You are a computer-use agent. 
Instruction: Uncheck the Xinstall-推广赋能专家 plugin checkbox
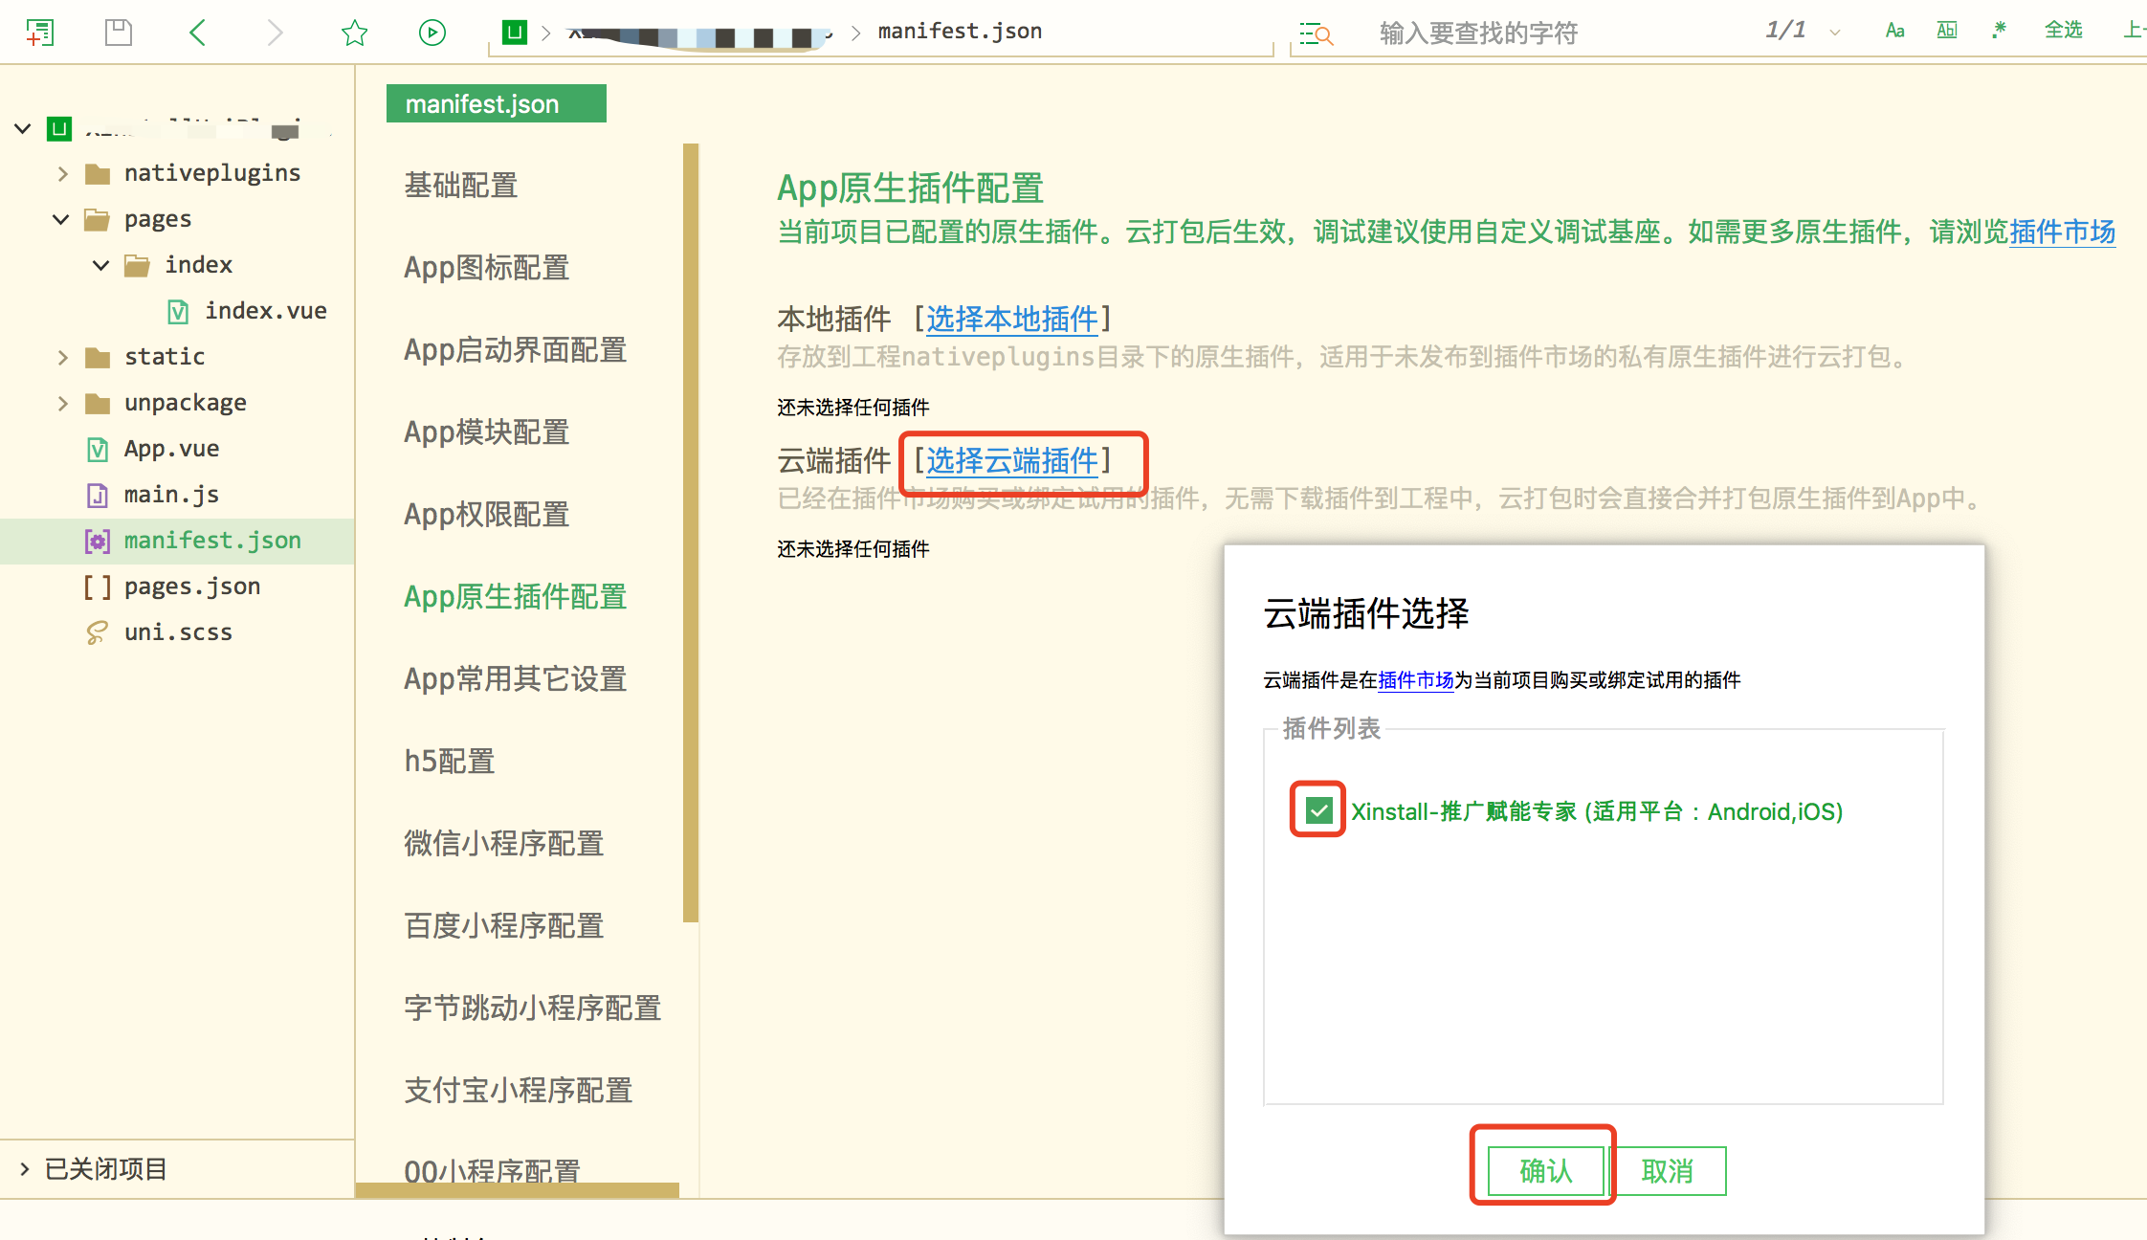point(1317,811)
